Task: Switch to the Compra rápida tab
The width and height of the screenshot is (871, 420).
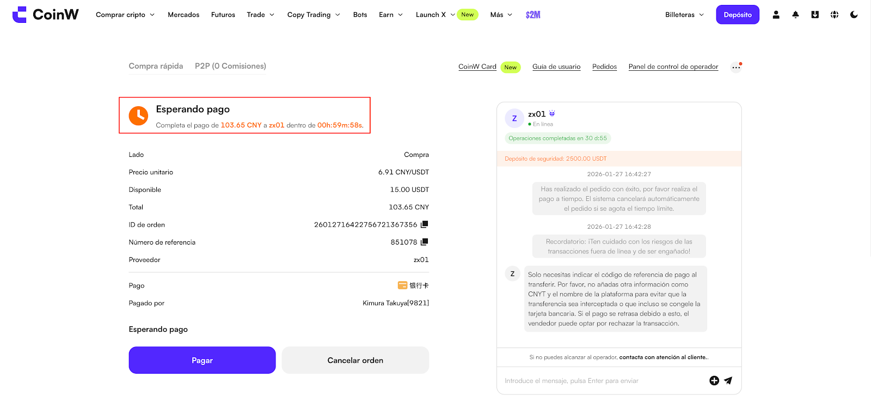Action: click(x=156, y=66)
